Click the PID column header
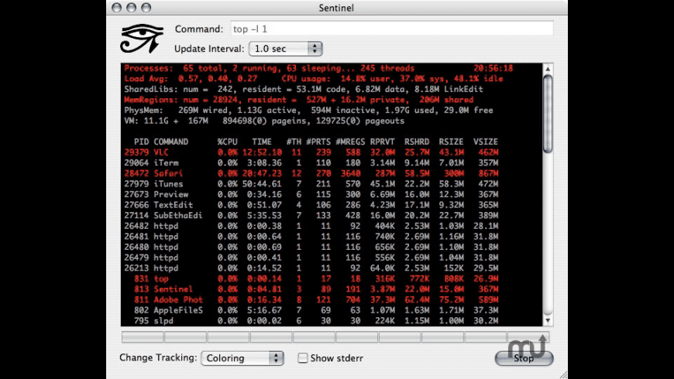The image size is (674, 379). [x=142, y=142]
